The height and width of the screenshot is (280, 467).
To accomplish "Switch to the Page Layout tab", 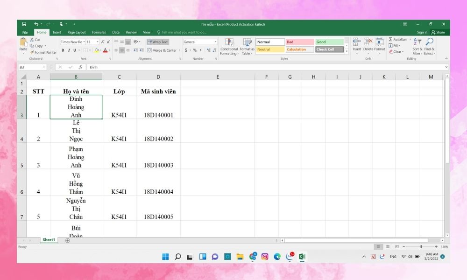I will click(77, 32).
